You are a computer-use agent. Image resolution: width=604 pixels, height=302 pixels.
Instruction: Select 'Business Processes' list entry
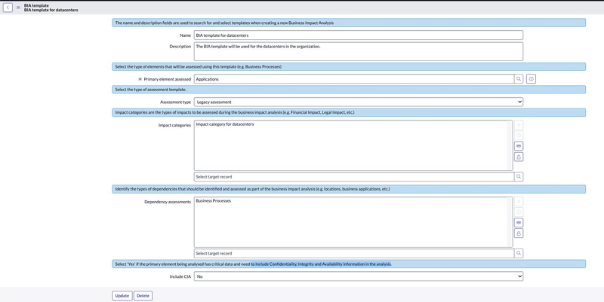(214, 200)
